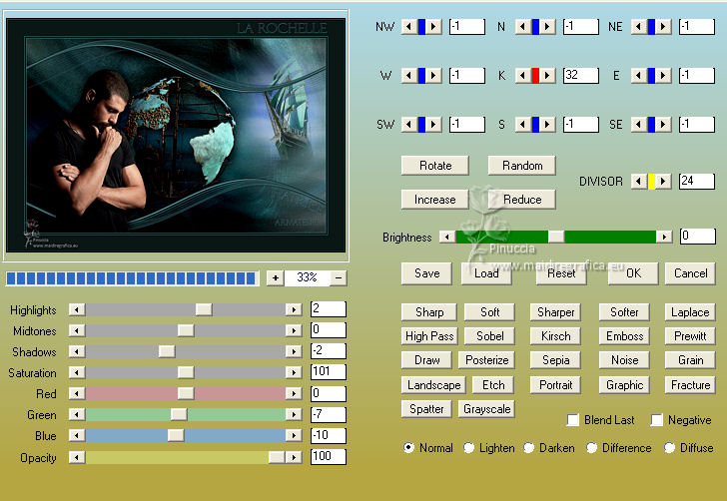Click the SE right arrow
The height and width of the screenshot is (501, 727).
[x=663, y=124]
